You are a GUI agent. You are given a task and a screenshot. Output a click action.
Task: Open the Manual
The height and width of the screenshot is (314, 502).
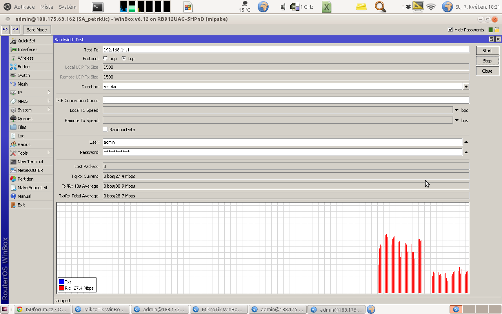pyautogui.click(x=31, y=196)
